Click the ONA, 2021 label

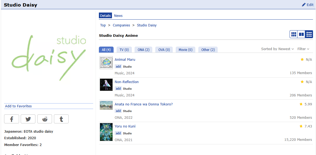click(123, 140)
